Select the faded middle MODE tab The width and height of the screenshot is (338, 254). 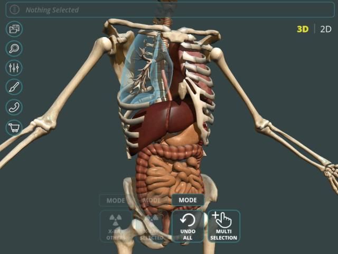pos(152,201)
